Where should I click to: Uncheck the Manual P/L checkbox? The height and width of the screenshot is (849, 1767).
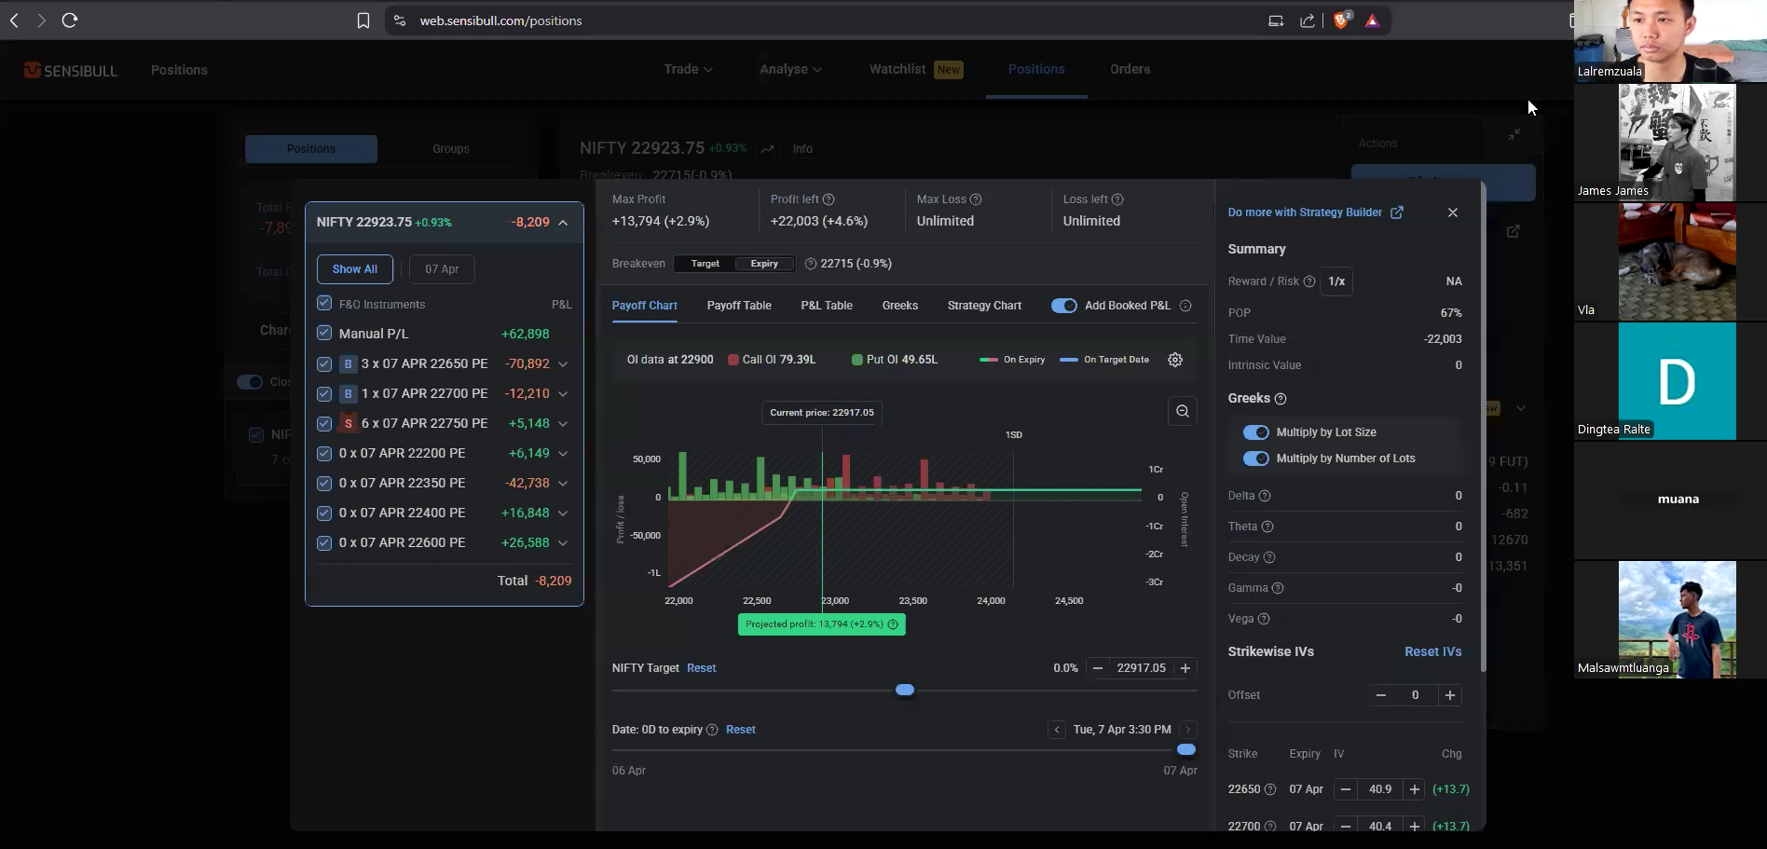coord(324,333)
